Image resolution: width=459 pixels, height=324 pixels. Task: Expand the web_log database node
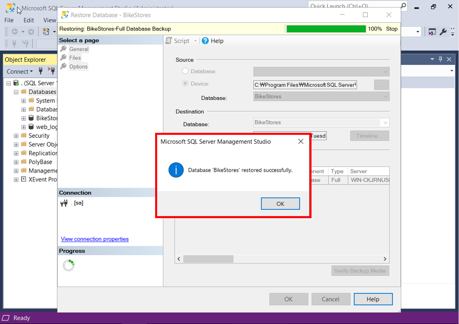24,127
